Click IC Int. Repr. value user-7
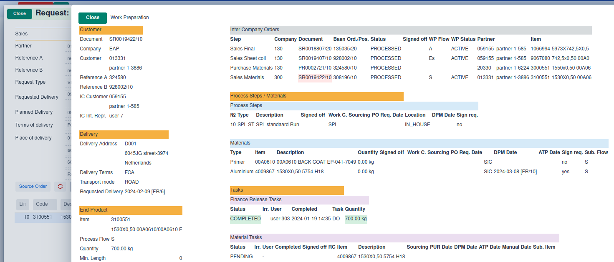Image resolution: width=614 pixels, height=262 pixels. [116, 116]
